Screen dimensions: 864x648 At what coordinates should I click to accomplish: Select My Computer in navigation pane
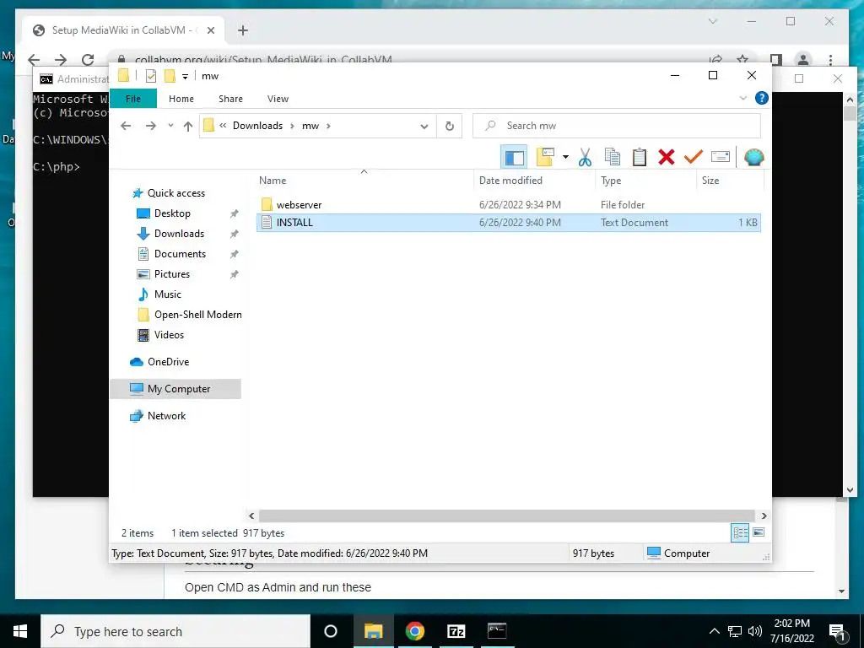coord(175,389)
